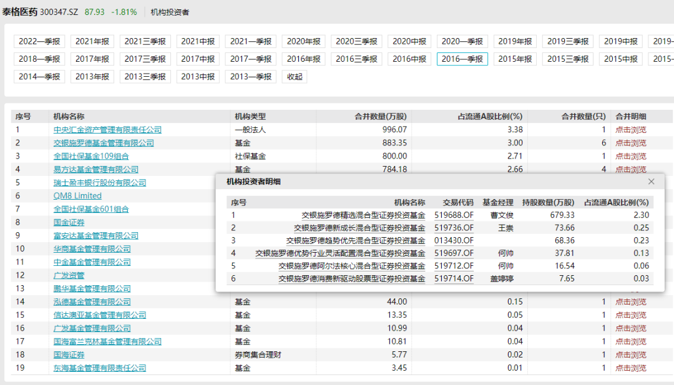The width and height of the screenshot is (674, 385).
Task: Open 交银施罗德趋势优先混合型证券投资基金 in popup
Action: point(356,241)
